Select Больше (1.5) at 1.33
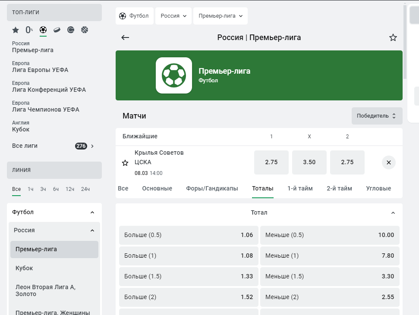This screenshot has height=315, width=419. point(189,277)
